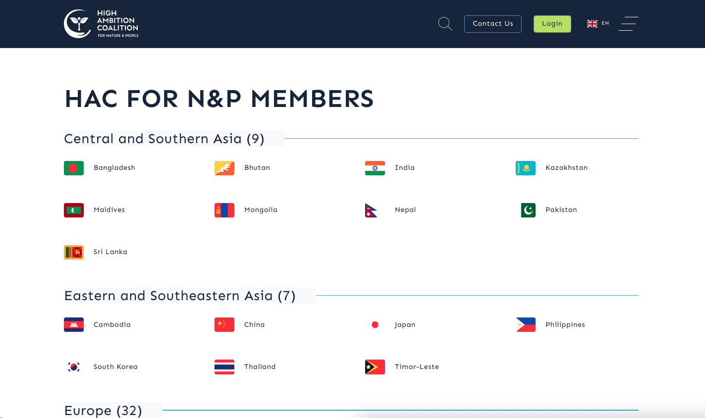Screen dimensions: 705x418
Task: Select the Maldives country name
Action: (109, 210)
